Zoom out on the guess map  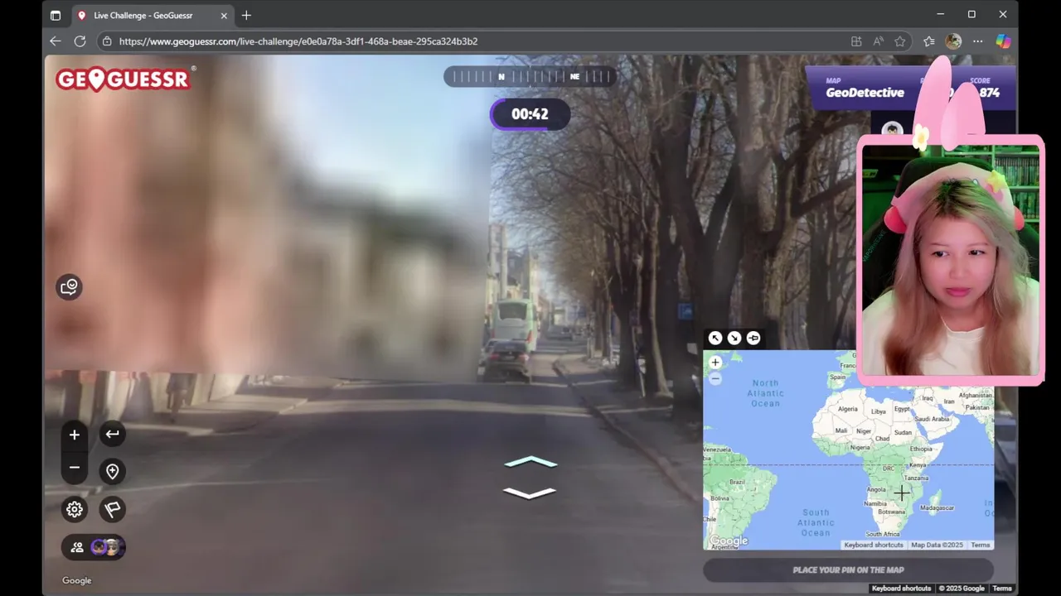(715, 378)
